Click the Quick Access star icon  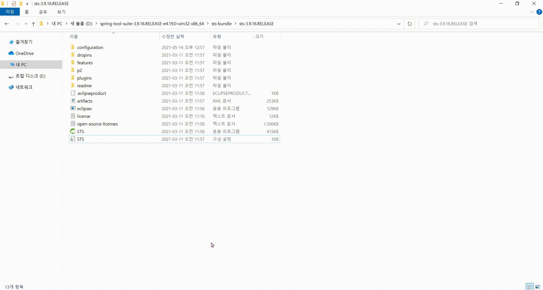[x=11, y=42]
